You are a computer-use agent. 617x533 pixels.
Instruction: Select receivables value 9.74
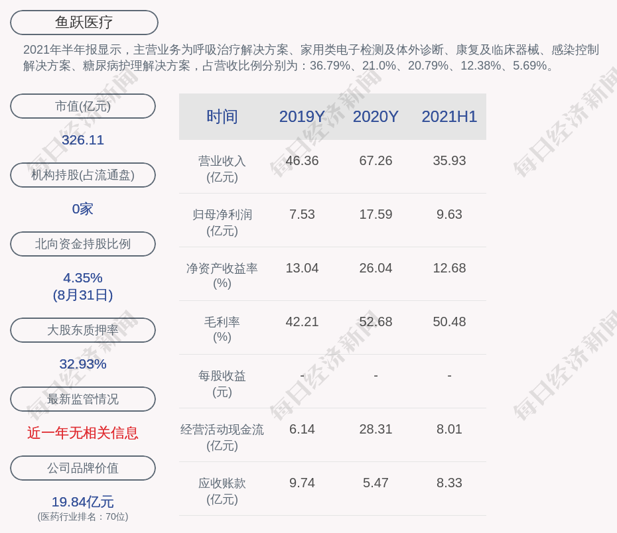(x=302, y=483)
